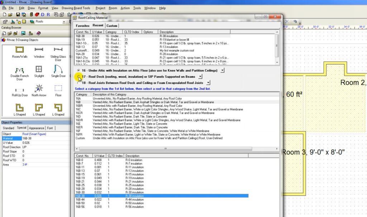Open the Appearance properties tab

point(37,128)
